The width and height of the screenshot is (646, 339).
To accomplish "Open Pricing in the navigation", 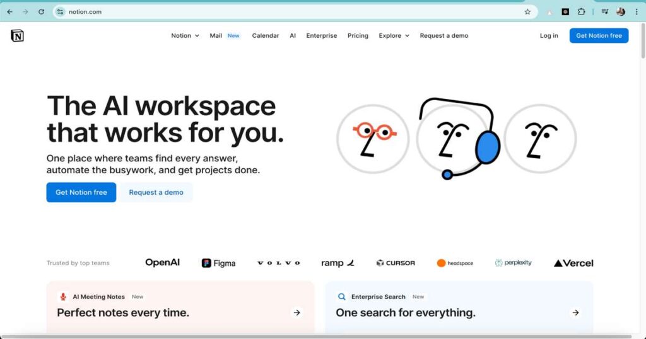I will pos(358,36).
